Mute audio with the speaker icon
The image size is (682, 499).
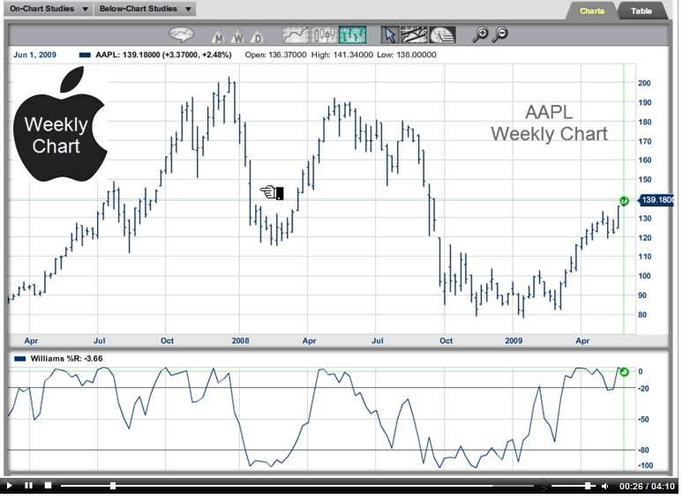pos(604,486)
